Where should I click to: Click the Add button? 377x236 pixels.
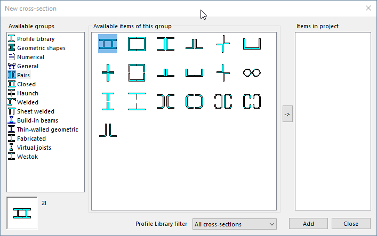[308, 224]
